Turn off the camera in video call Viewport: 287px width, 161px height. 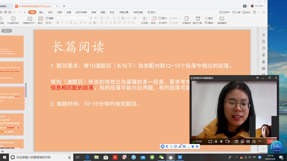[x=228, y=141]
